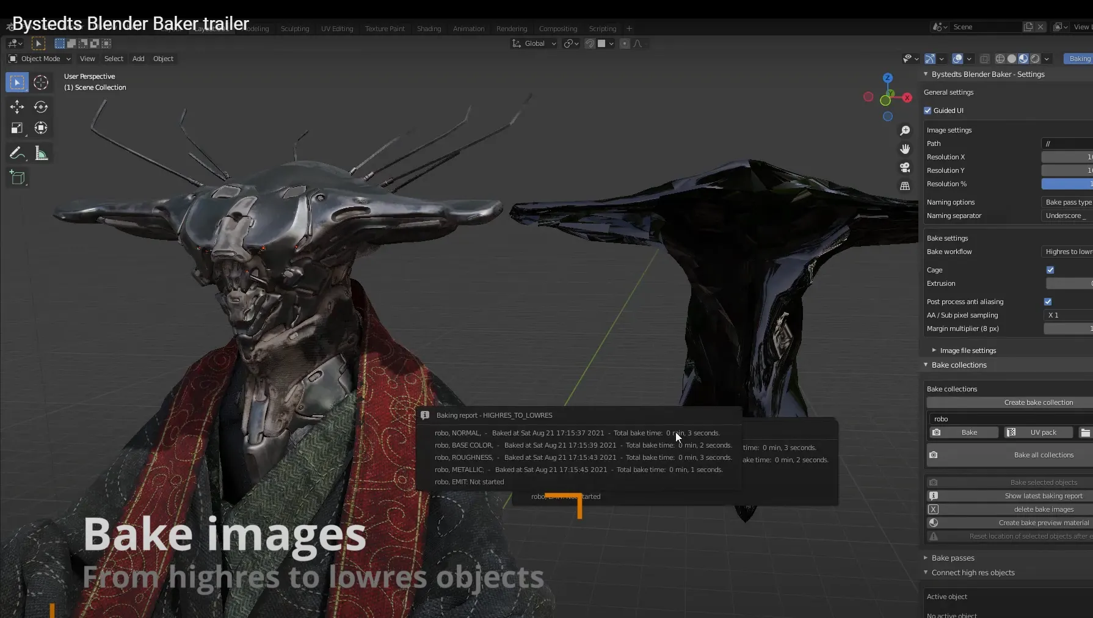Activate the Scale tool
The height and width of the screenshot is (618, 1093).
pos(16,128)
